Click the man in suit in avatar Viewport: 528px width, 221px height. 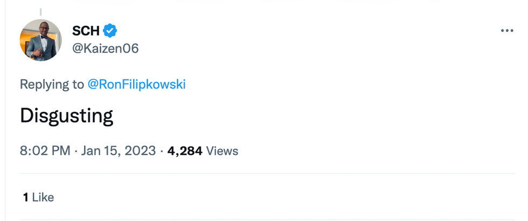[40, 44]
